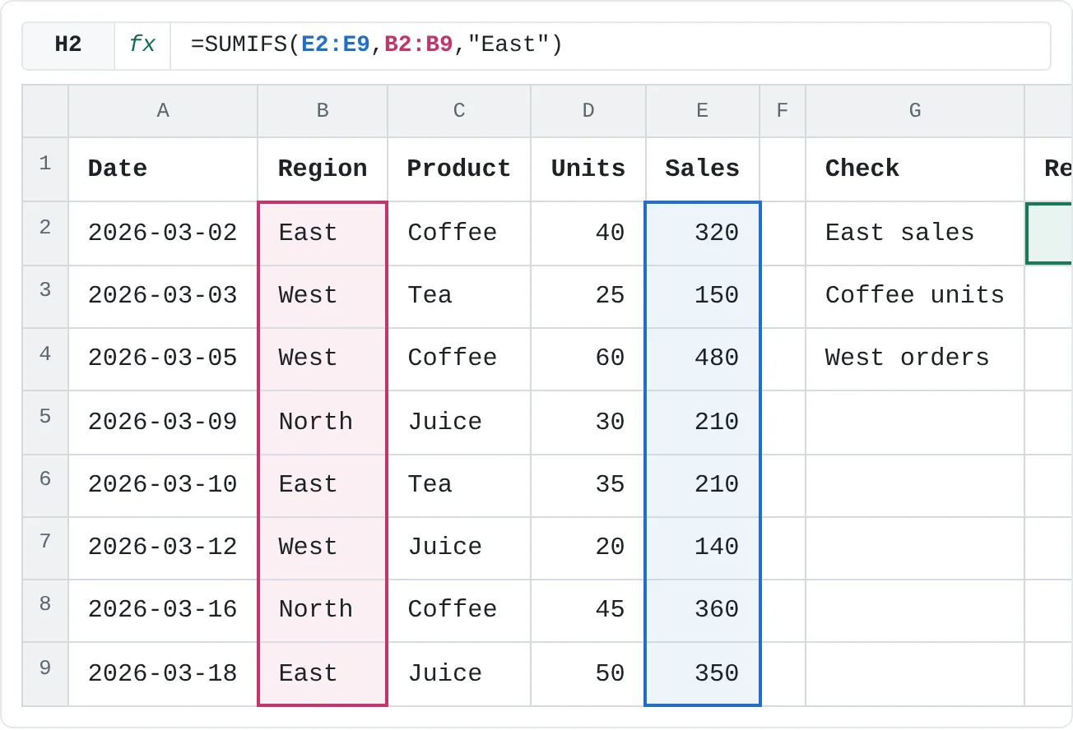Click Product cell Tea in row 3
This screenshot has height=730, width=1073.
(459, 296)
